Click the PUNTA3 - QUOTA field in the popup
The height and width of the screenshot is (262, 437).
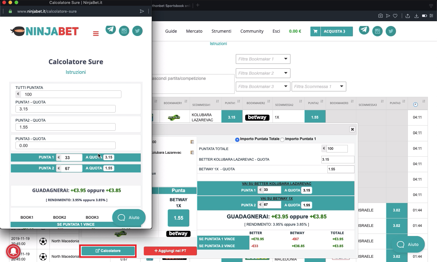point(66,146)
